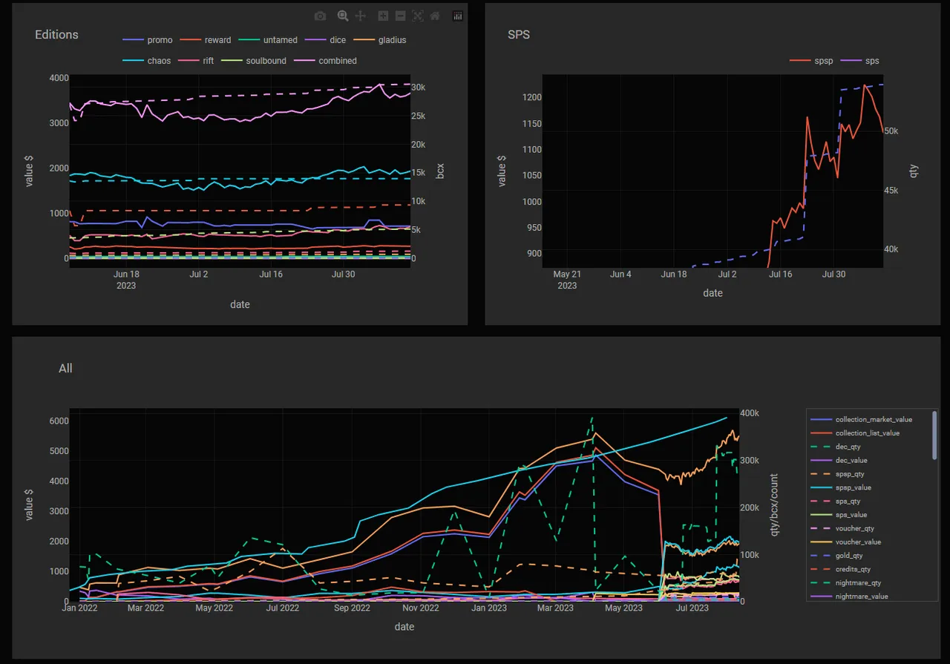The height and width of the screenshot is (664, 950).
Task: Hide rift trace in Editions legend
Action: 196,61
